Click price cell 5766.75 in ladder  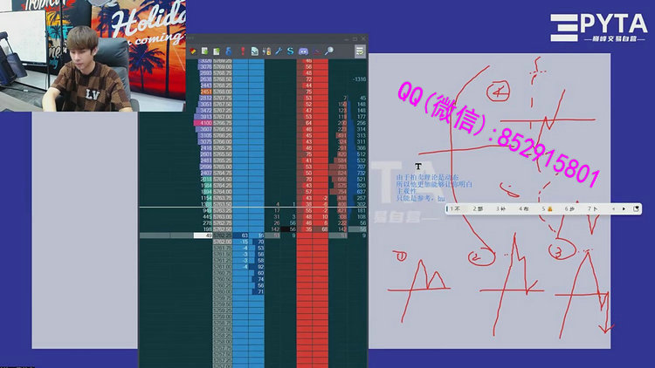click(x=223, y=123)
